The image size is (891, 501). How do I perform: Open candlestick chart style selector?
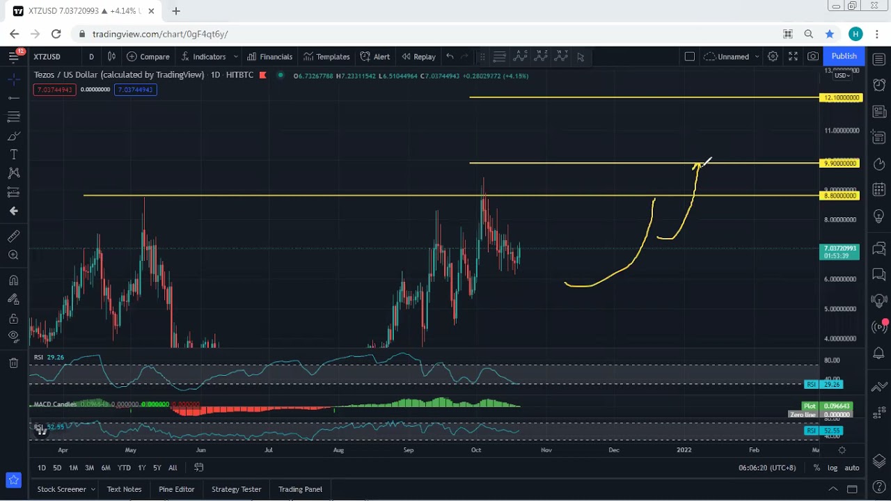(x=111, y=56)
